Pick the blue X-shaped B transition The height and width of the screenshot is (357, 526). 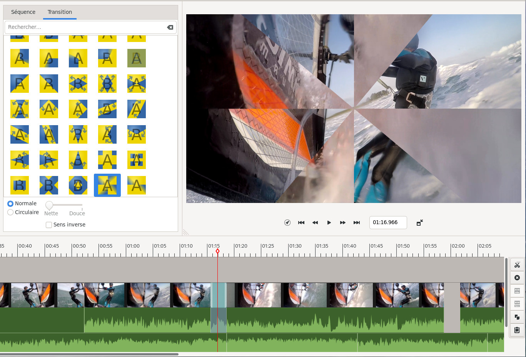coord(49,185)
